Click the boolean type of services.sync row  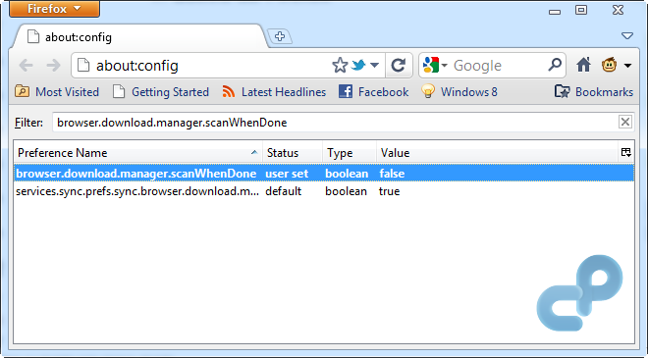(346, 191)
